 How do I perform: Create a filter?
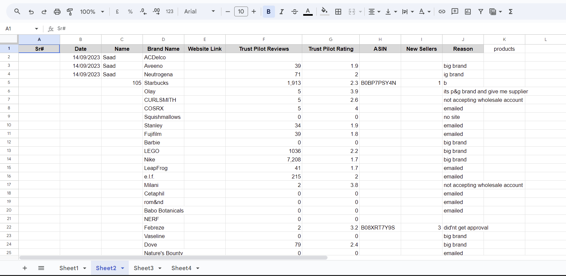coord(481,11)
